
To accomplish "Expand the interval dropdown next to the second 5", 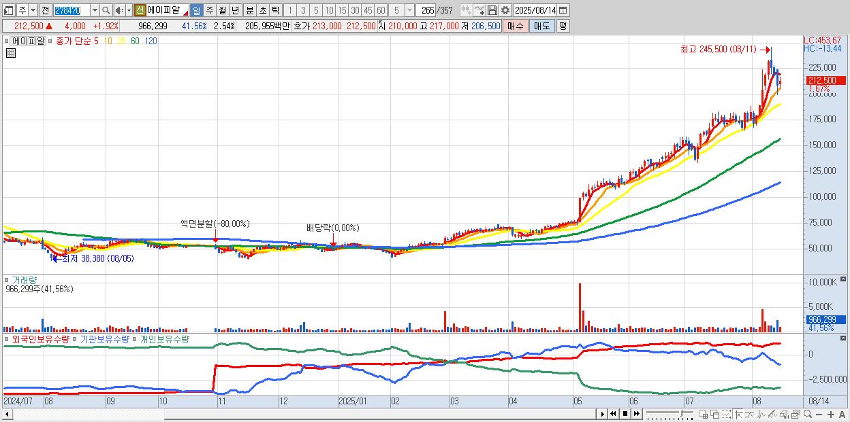I will click(x=409, y=10).
